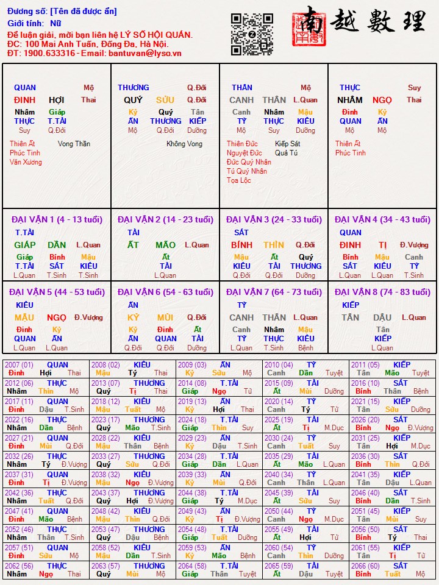Select ĐẠI VẬN 1 (4 - 13 tuổi) header
The image size is (439, 585).
57,219
